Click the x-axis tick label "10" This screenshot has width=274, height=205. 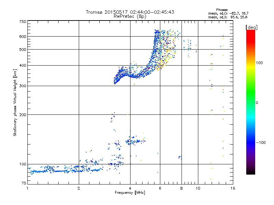point(198,188)
